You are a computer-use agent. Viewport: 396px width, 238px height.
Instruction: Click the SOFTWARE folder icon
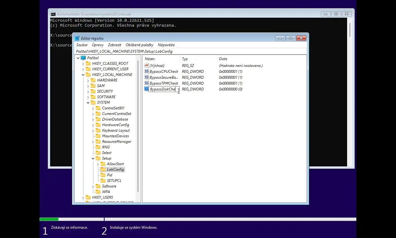[93, 97]
